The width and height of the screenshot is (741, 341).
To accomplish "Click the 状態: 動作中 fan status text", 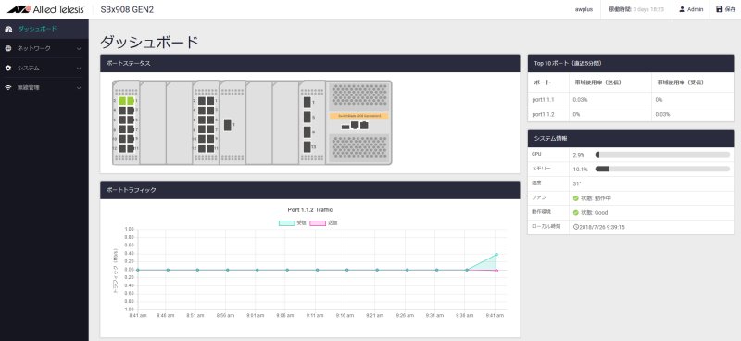I will tap(597, 198).
